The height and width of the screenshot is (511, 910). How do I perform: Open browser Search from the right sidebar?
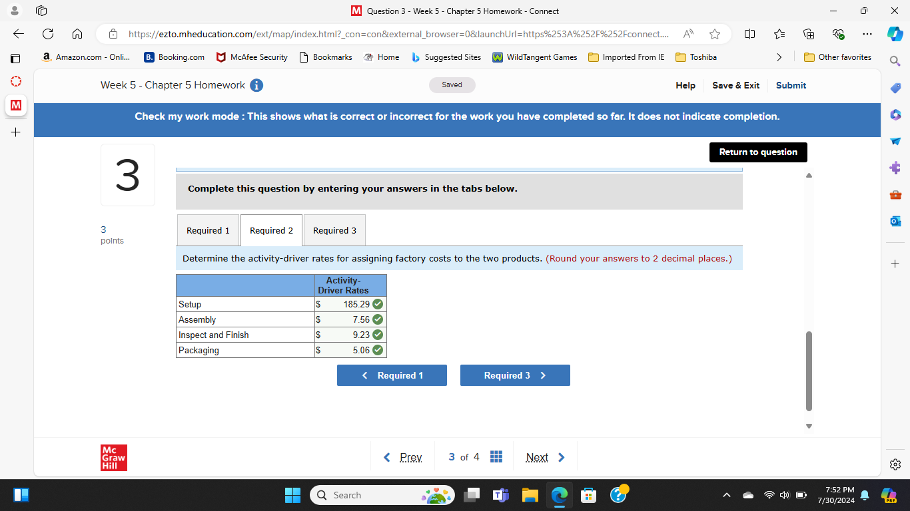pyautogui.click(x=895, y=61)
